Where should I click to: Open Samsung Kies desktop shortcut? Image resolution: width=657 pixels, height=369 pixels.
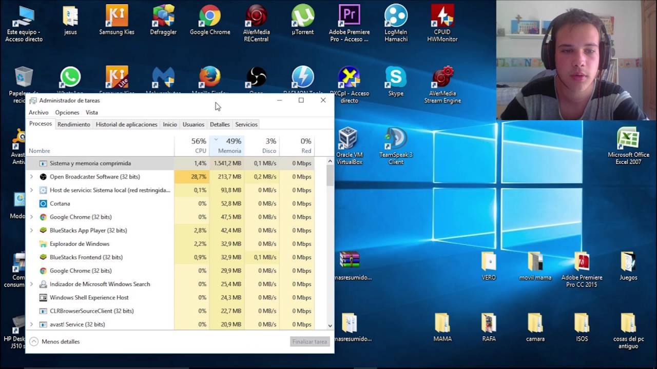117,20
